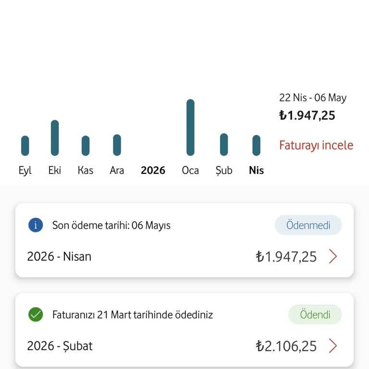Screen dimensions: 369x369
Task: Select the tall Oca bar in the chart
Action: point(190,127)
